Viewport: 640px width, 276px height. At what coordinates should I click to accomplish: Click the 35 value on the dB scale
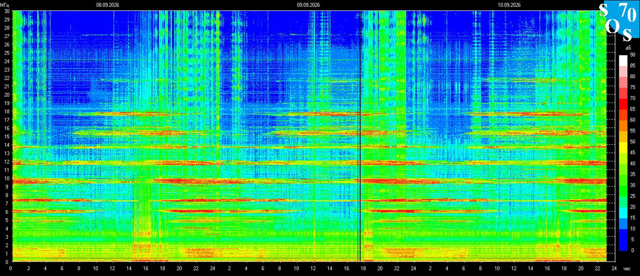633,174
